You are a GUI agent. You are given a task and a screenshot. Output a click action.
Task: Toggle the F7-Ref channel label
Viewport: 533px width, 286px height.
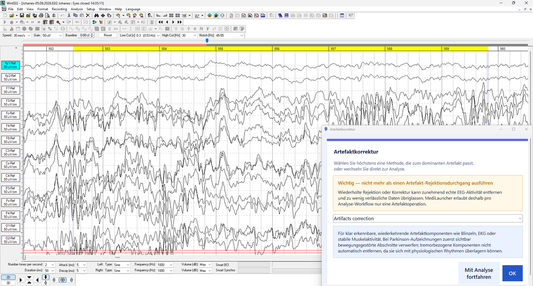pos(10,90)
